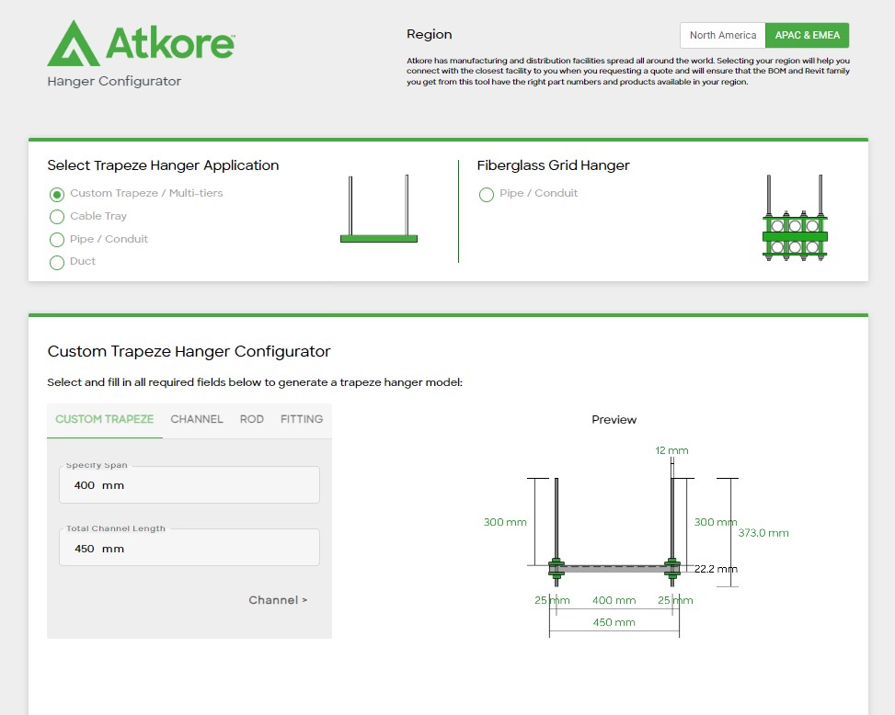Viewport: 895px width, 715px height.
Task: Click the 22.2 mm channel height label
Action: [x=716, y=569]
